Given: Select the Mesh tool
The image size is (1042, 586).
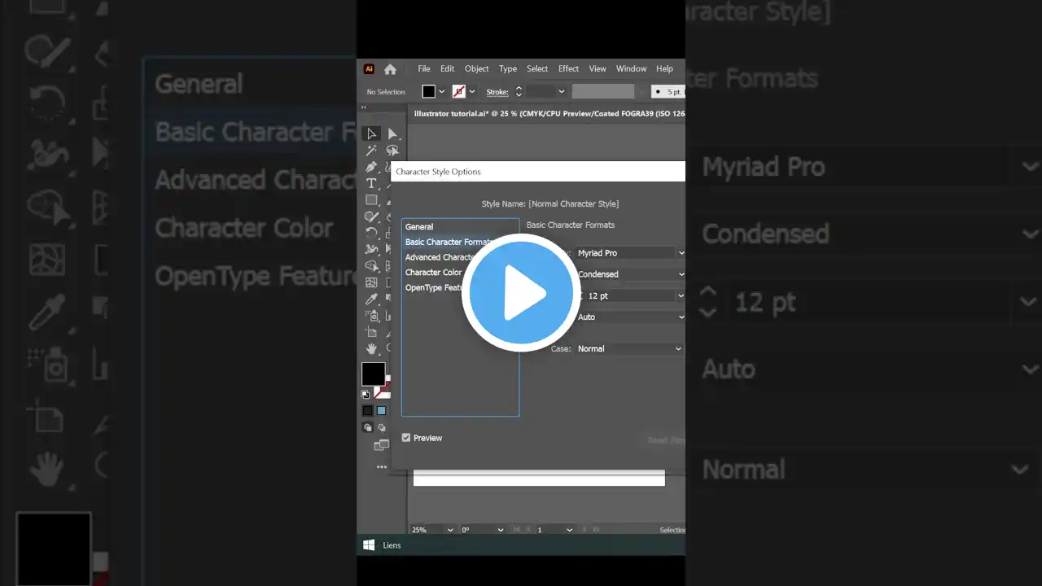Looking at the screenshot, I should coord(371,282).
